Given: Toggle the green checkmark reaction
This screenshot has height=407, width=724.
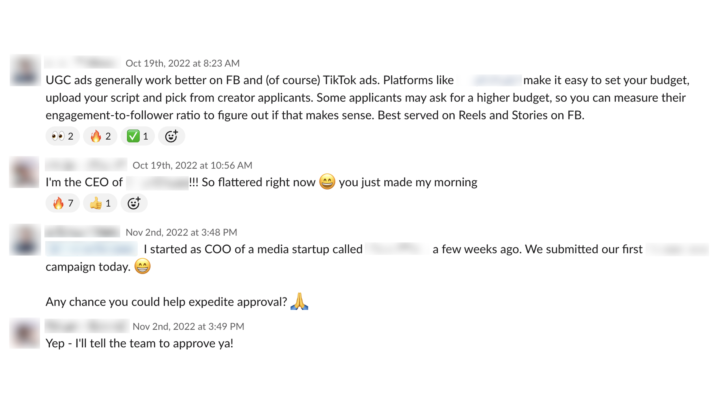Looking at the screenshot, I should pos(137,136).
